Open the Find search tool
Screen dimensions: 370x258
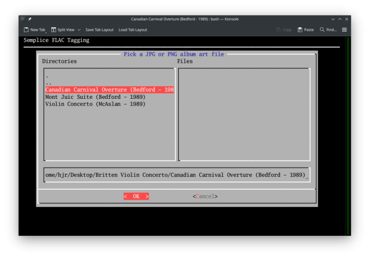coord(323,30)
